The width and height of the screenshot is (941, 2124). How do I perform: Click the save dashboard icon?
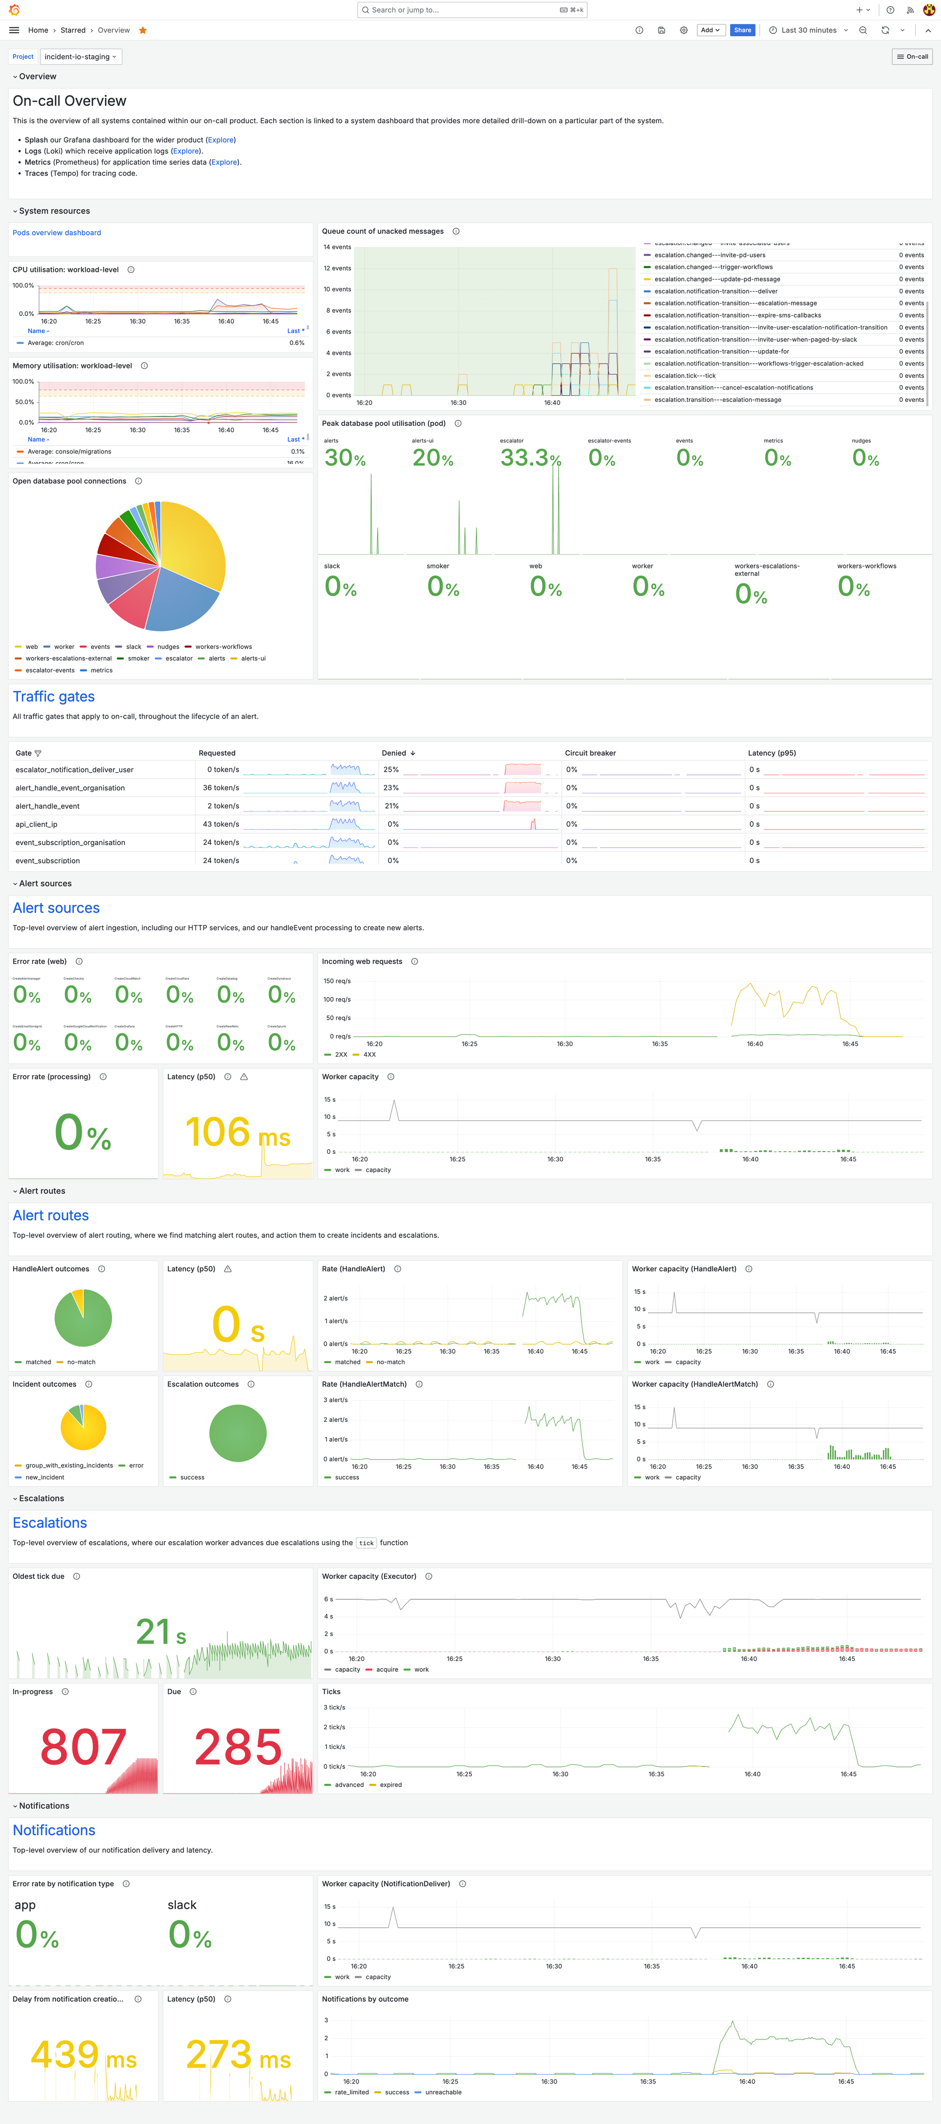pos(662,31)
